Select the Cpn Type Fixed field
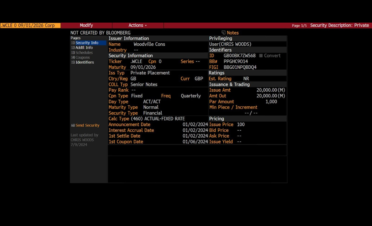Screen dimensions: 372x226 [137, 96]
